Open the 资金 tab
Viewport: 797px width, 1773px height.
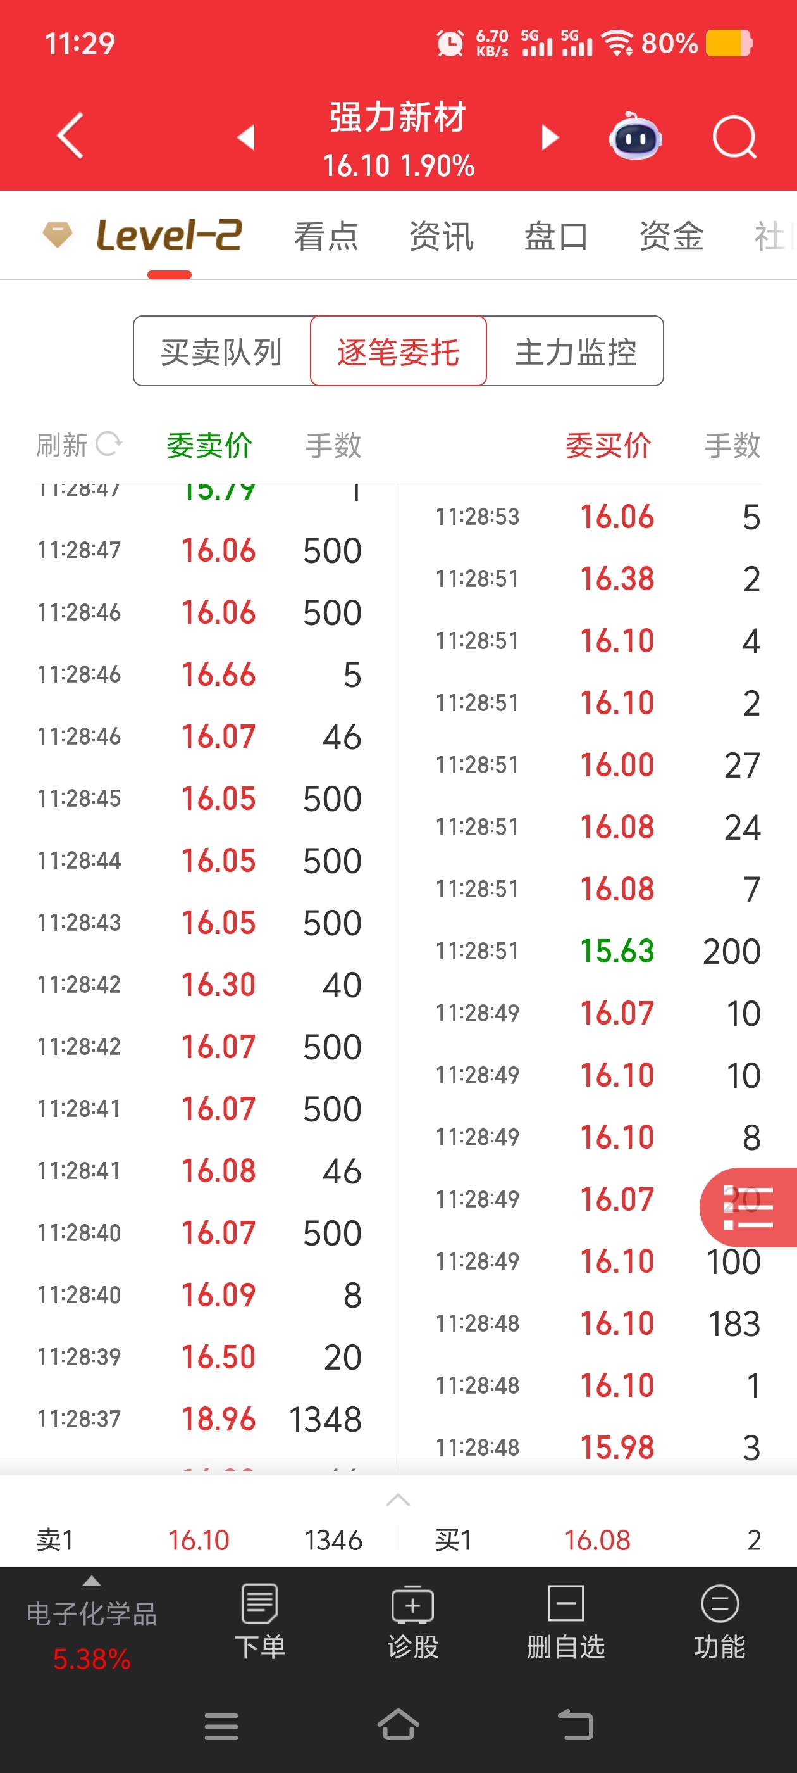[671, 236]
